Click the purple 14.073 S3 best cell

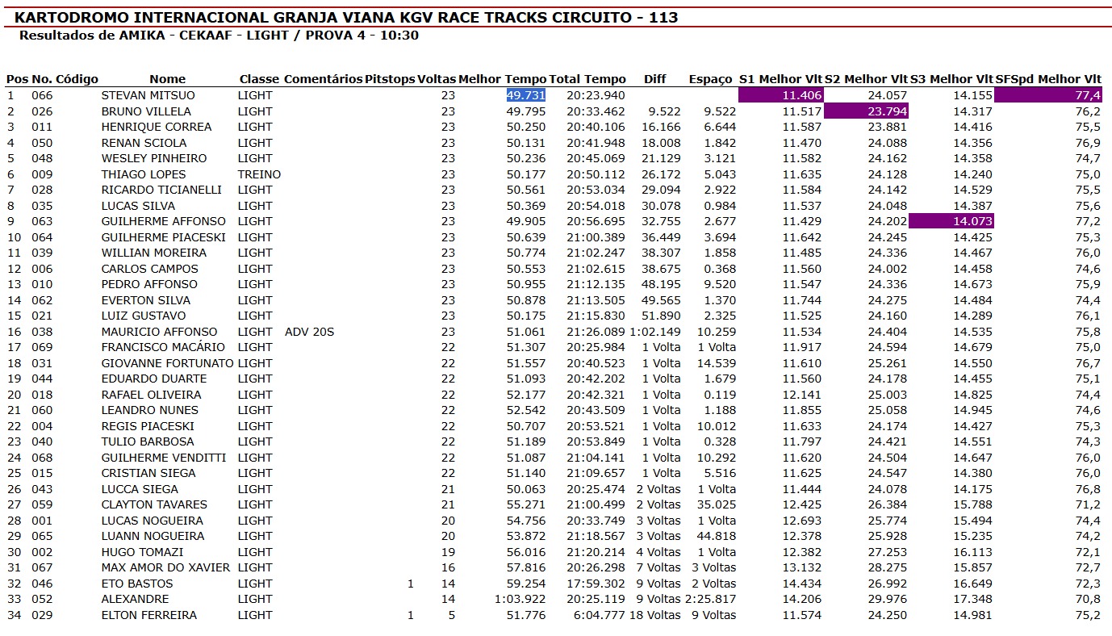point(951,221)
